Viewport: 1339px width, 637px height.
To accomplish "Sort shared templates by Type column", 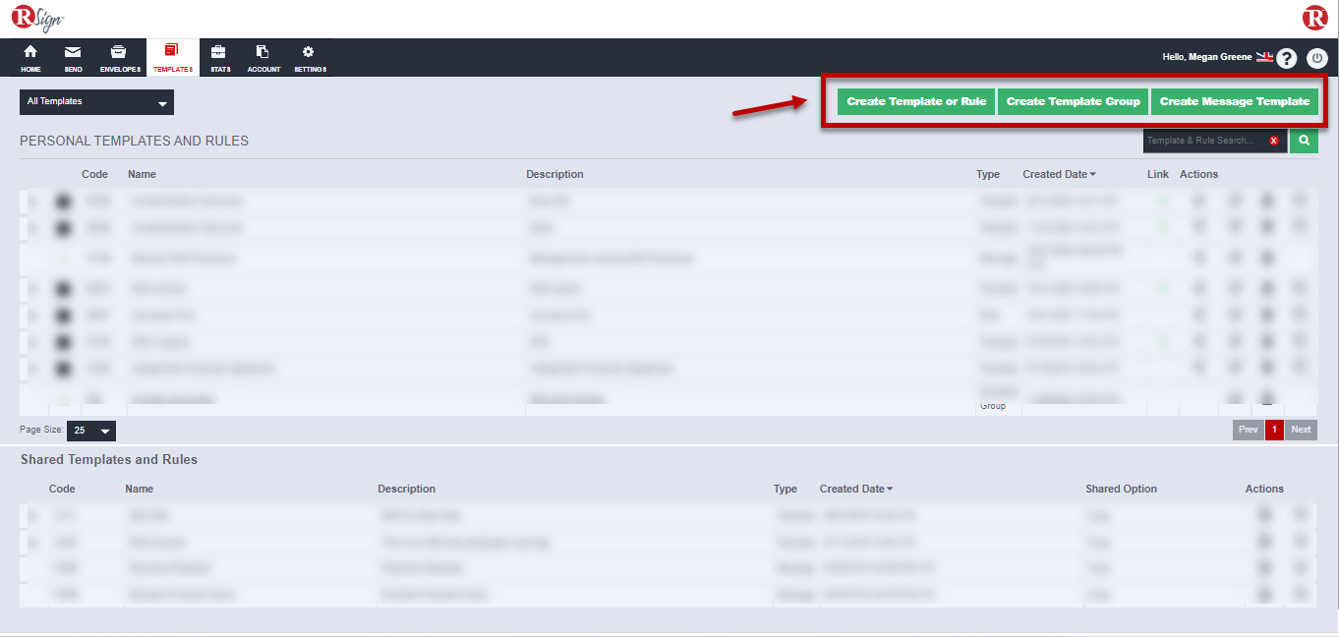I will coord(786,489).
